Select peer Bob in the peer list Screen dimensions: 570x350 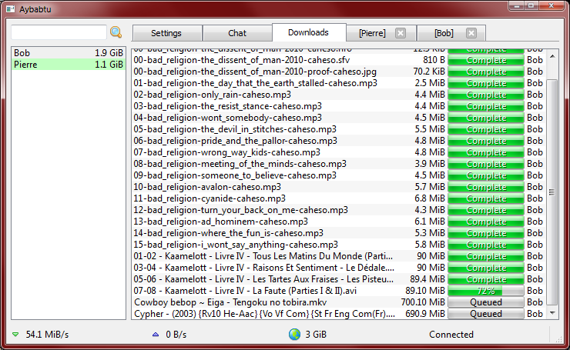pyautogui.click(x=69, y=53)
